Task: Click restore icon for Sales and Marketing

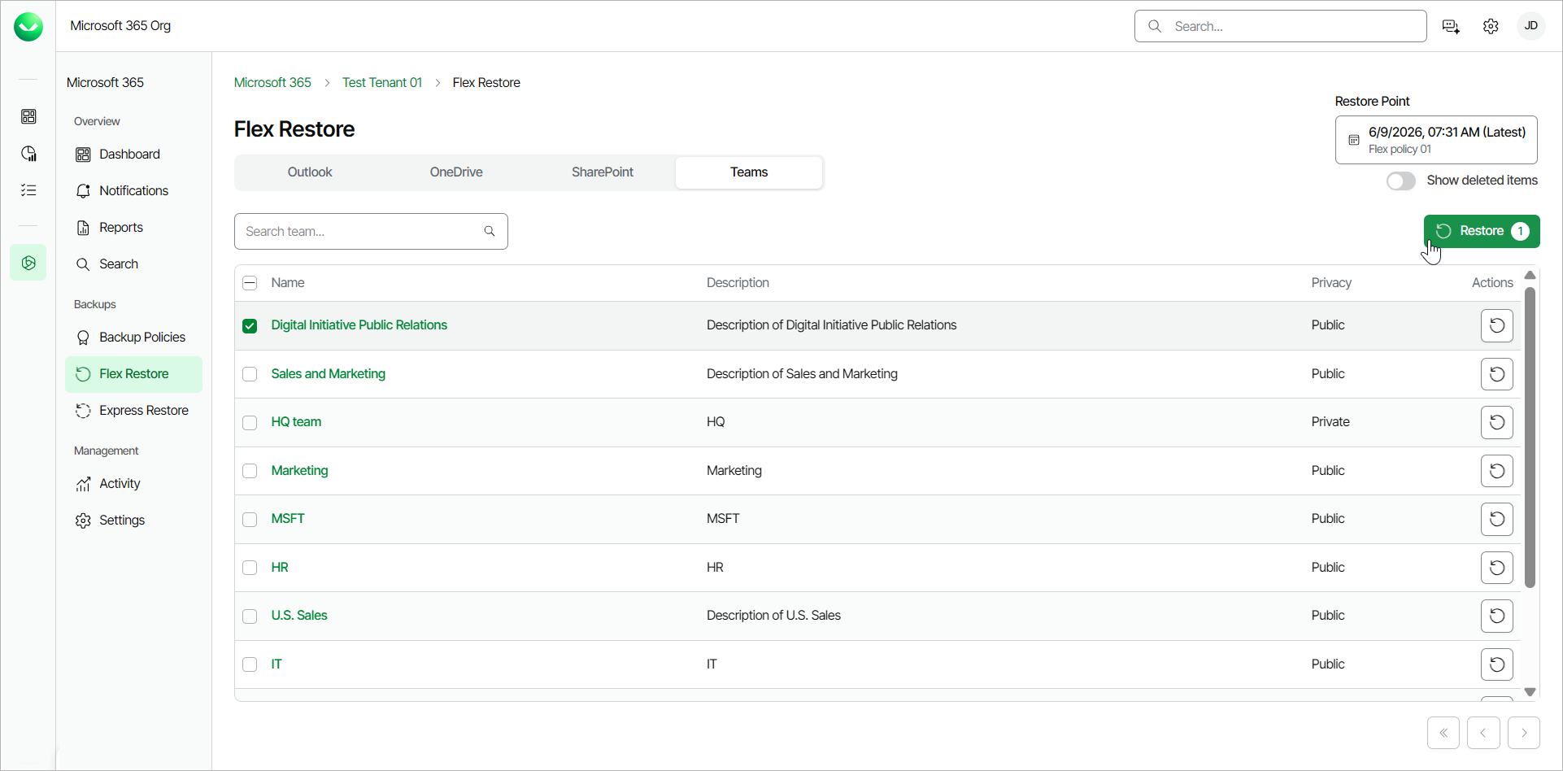Action: pos(1496,374)
